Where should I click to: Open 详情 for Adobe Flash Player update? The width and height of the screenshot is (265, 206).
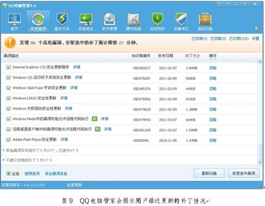(x=64, y=140)
